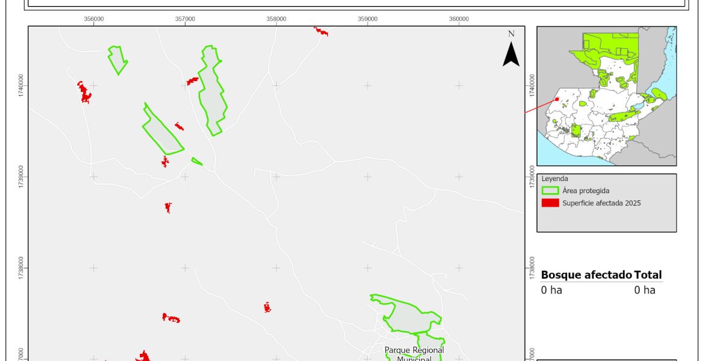Viewport: 705px width, 361px height.
Task: Select the large red patch near 1740000
Action: click(84, 93)
